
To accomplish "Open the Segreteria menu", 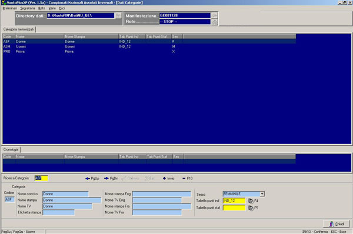I will pos(28,8).
